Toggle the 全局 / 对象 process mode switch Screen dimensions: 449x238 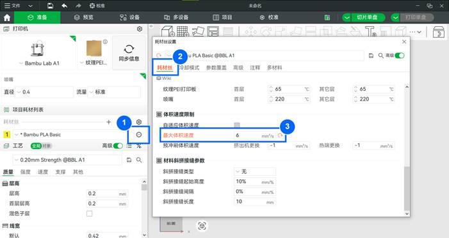[41, 146]
